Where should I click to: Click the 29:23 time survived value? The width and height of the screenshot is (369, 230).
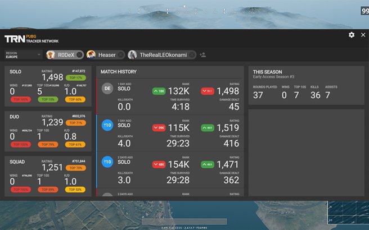178,144
